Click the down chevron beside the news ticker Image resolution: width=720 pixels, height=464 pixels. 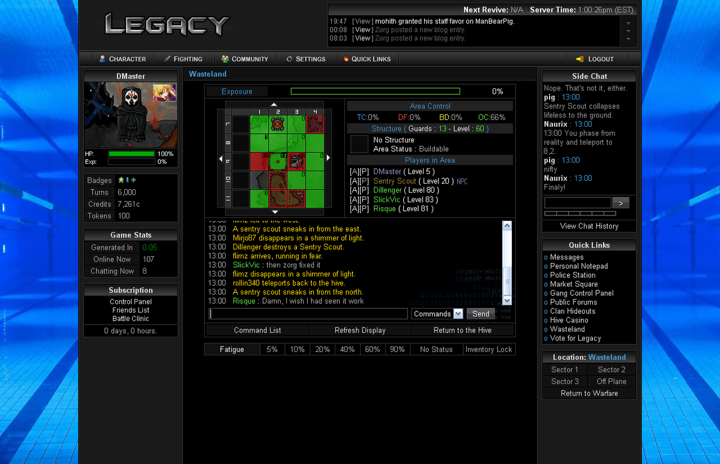[x=628, y=38]
